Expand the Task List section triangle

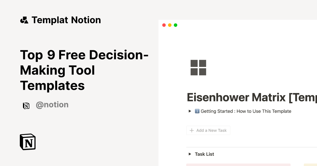point(190,154)
